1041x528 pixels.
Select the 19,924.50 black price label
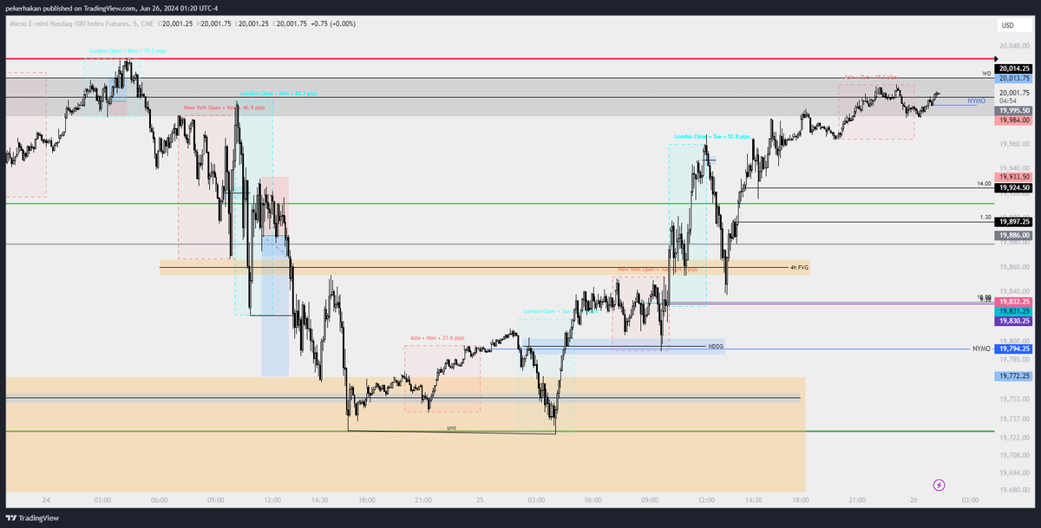pyautogui.click(x=1014, y=187)
